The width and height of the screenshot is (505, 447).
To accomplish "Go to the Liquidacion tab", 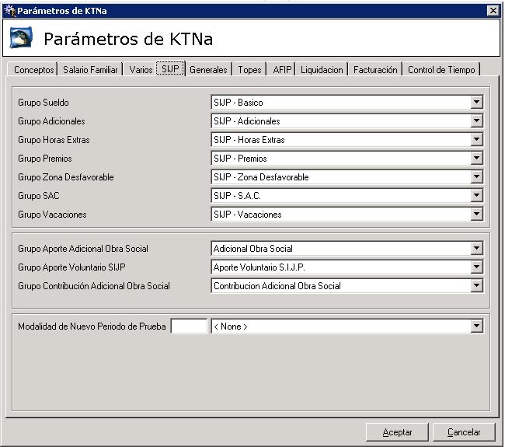I will coord(322,70).
